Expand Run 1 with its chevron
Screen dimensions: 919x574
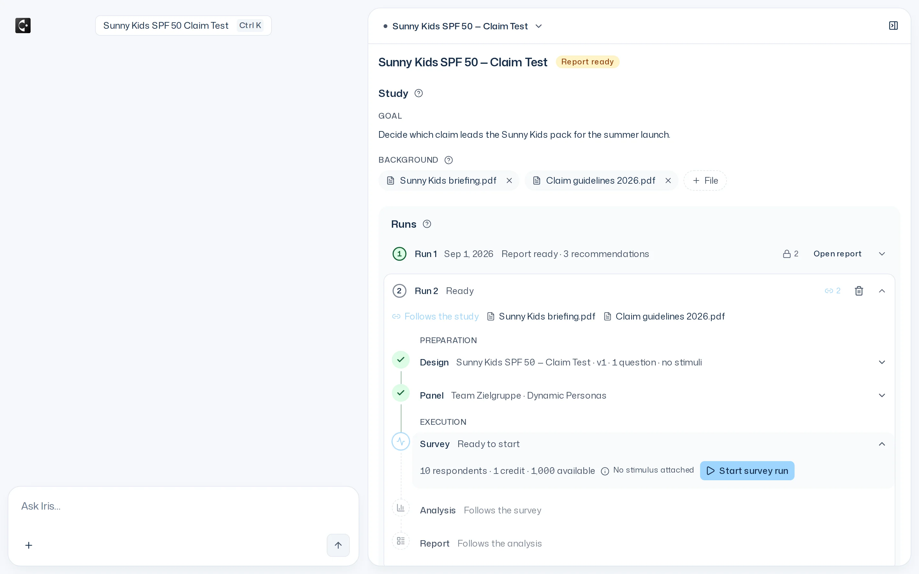(x=882, y=254)
